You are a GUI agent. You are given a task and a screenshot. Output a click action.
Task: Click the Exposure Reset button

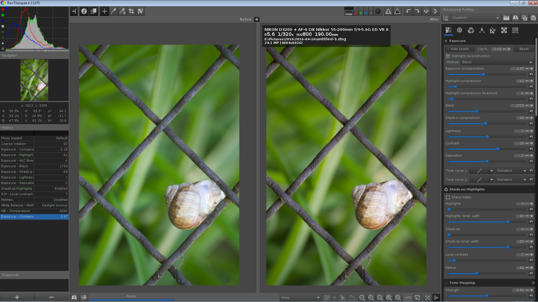tap(524, 49)
